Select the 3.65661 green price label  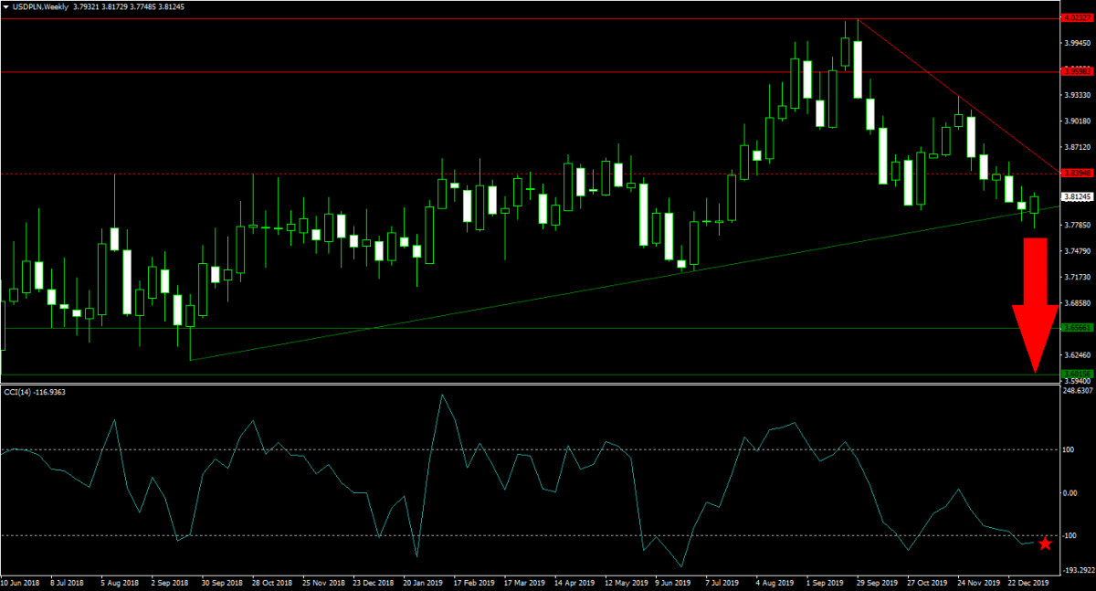1077,328
